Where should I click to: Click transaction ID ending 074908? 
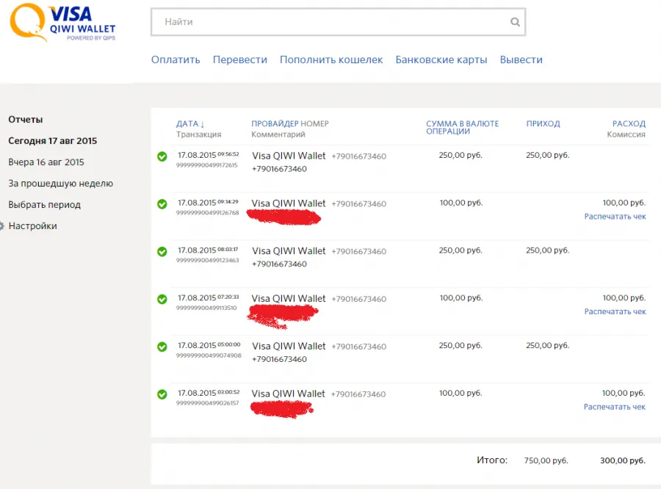click(209, 356)
